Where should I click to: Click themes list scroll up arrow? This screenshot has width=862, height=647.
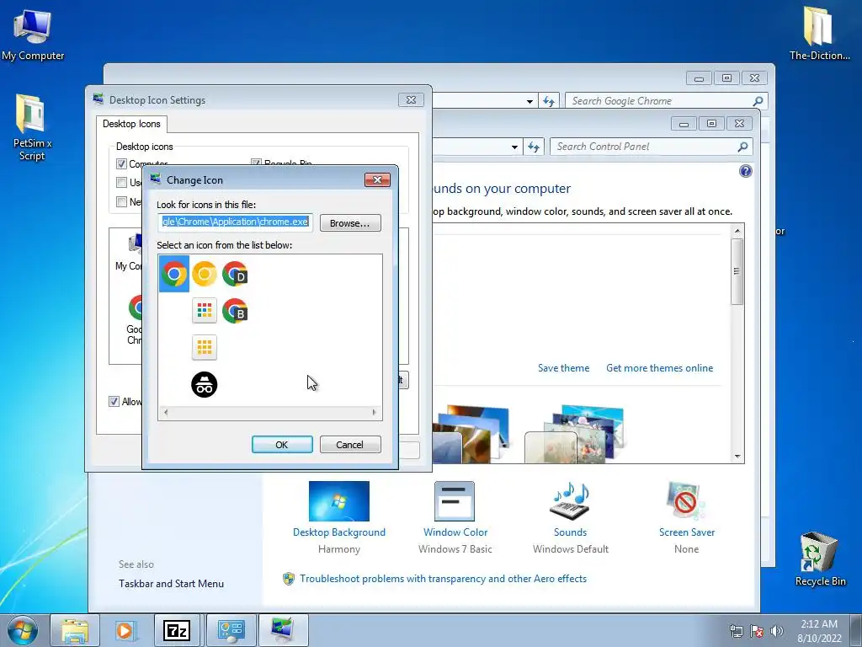737,230
